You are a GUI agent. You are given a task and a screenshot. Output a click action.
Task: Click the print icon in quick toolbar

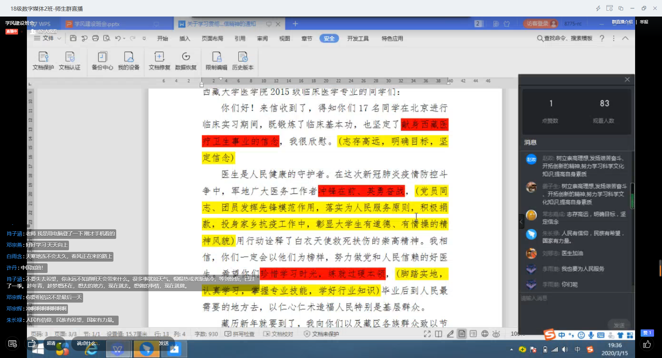96,38
